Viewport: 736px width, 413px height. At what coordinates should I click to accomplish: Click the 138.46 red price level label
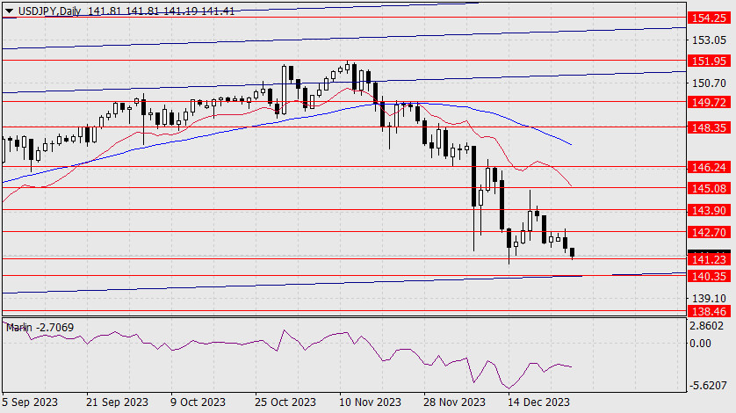click(x=709, y=311)
